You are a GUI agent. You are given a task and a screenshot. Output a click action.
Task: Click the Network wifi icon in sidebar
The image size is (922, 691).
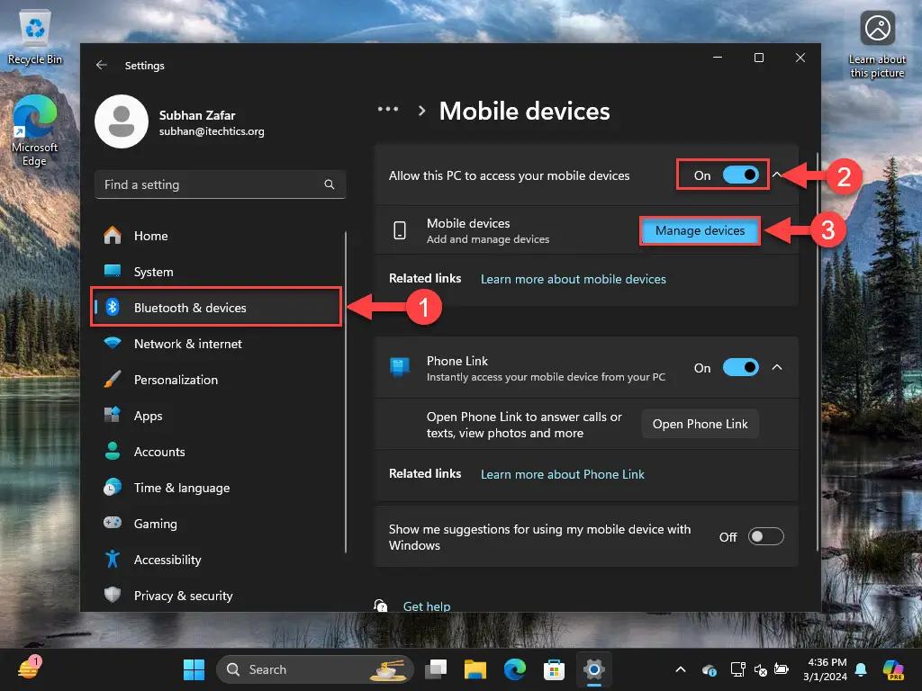click(113, 343)
